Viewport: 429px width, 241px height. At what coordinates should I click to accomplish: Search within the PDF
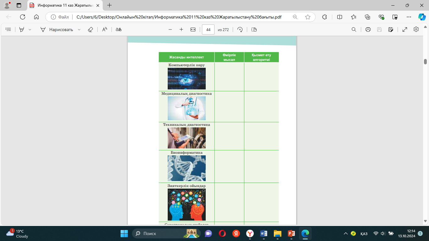[x=354, y=29]
